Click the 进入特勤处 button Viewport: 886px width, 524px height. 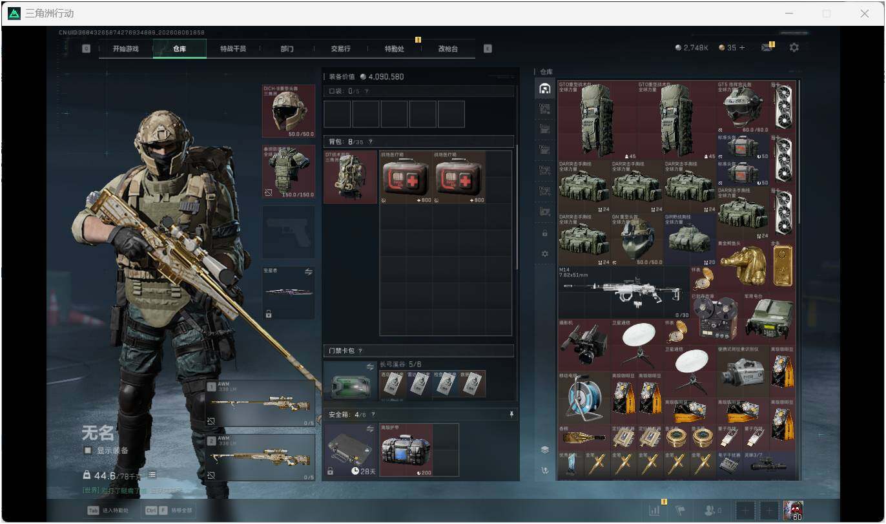click(108, 510)
